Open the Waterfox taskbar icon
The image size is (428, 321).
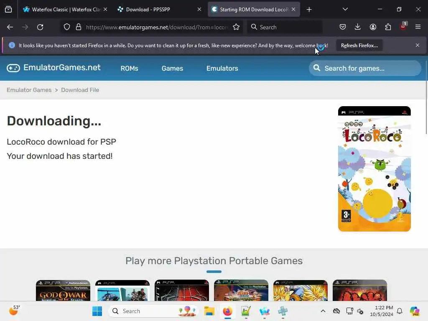(265, 311)
